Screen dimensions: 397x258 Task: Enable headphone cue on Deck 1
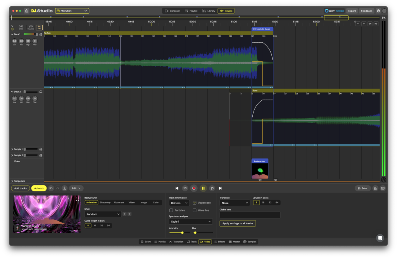pyautogui.click(x=40, y=34)
